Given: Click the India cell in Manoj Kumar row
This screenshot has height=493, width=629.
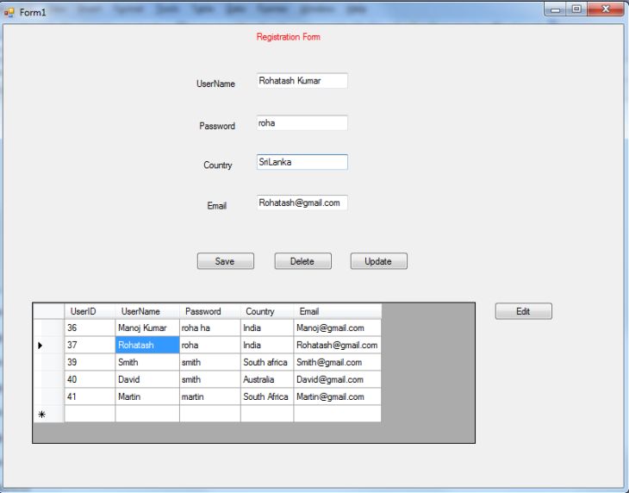Looking at the screenshot, I should coord(267,328).
